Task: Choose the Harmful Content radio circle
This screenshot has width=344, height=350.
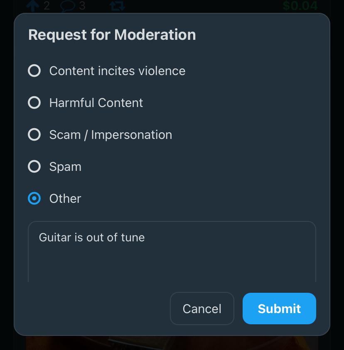Action: (34, 103)
